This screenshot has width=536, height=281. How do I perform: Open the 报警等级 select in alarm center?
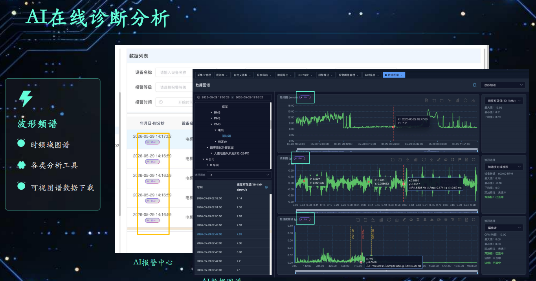[x=175, y=87]
